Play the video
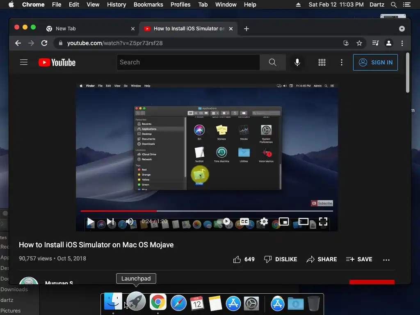The height and width of the screenshot is (315, 420). (x=91, y=221)
